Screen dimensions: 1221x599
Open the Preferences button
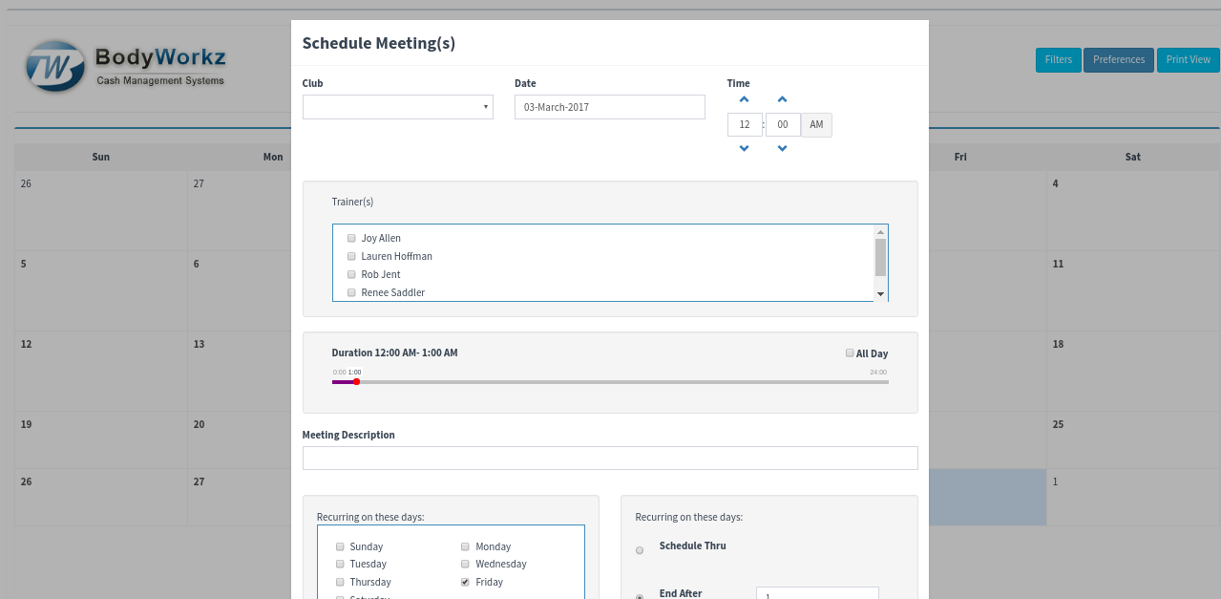click(x=1119, y=60)
